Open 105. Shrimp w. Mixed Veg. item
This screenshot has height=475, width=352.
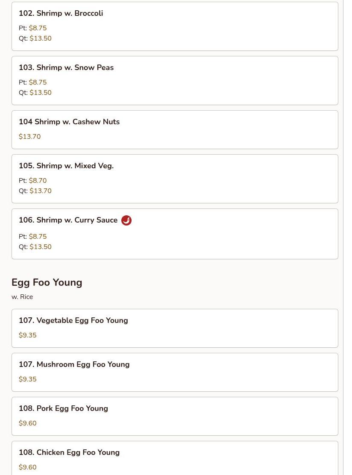[175, 179]
